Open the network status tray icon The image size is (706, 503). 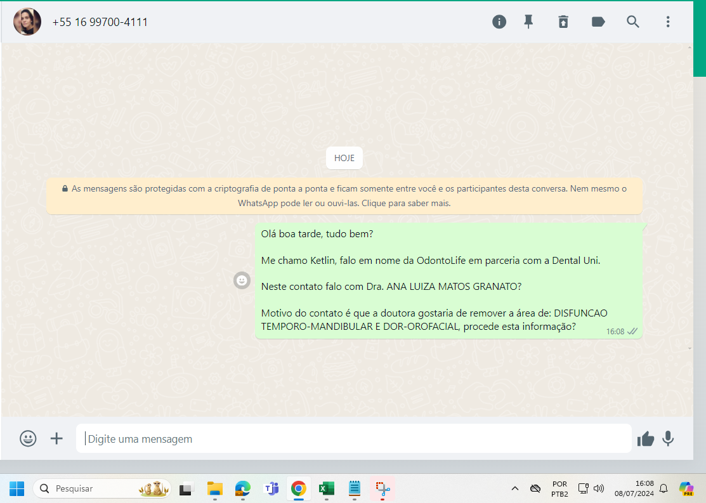click(584, 488)
